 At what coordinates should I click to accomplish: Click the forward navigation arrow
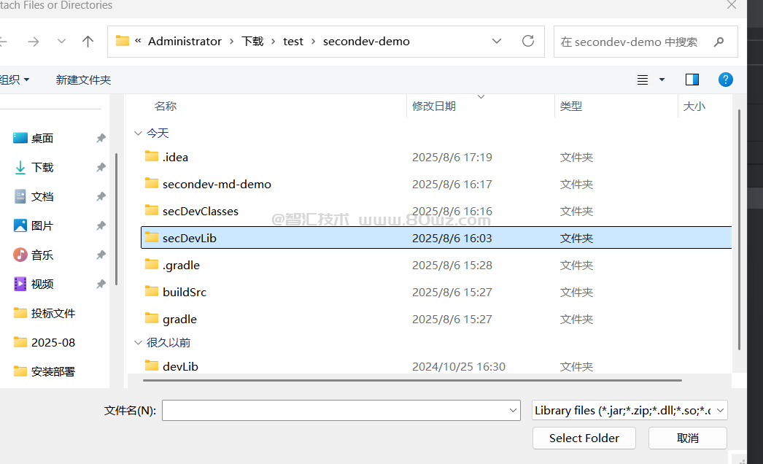(34, 42)
